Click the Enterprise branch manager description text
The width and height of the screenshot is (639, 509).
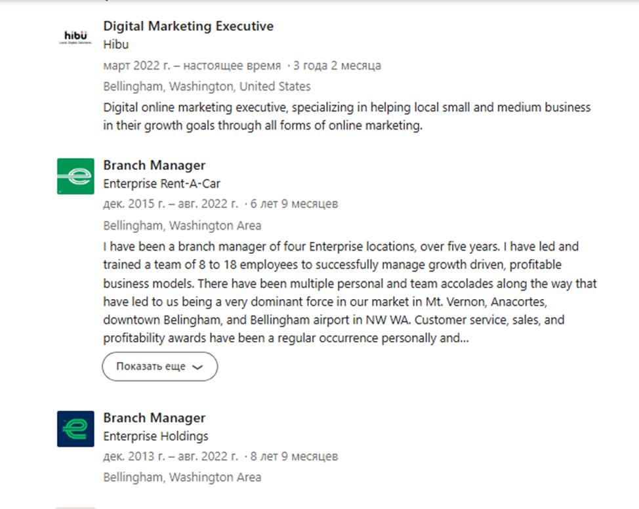(x=350, y=292)
